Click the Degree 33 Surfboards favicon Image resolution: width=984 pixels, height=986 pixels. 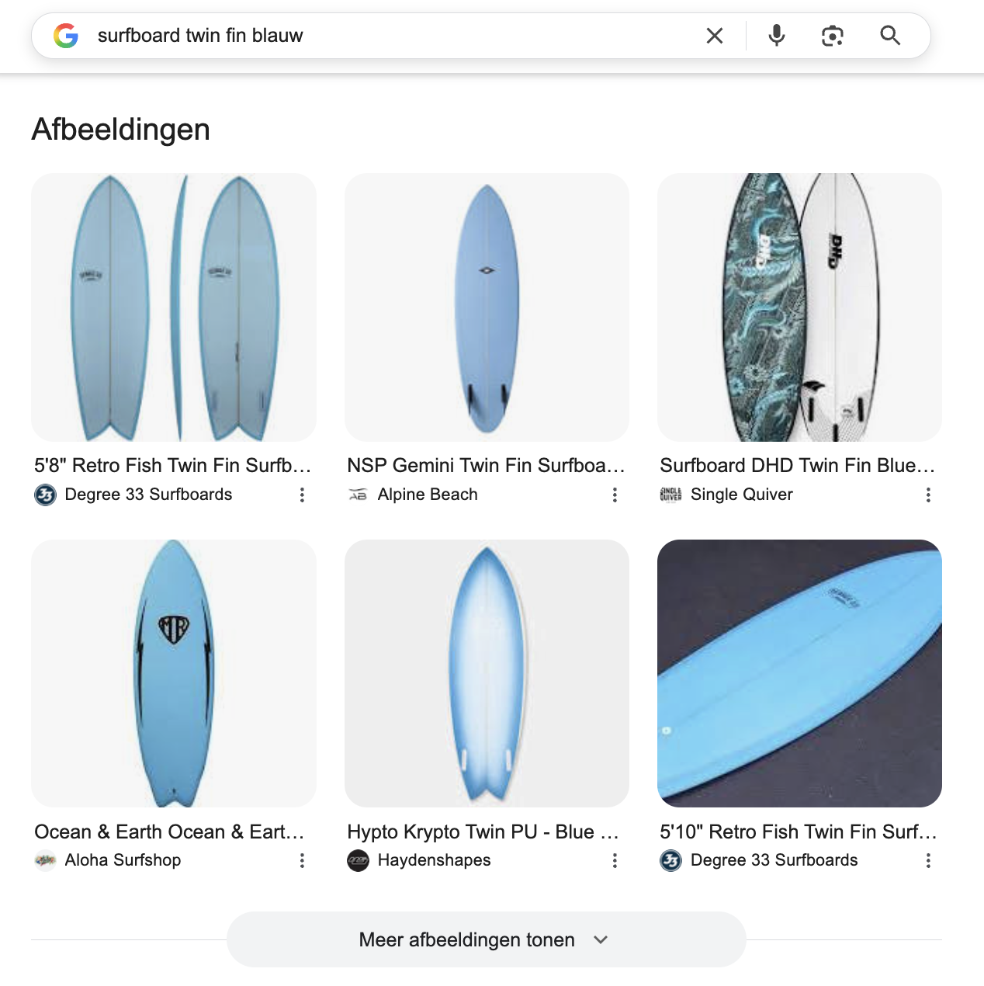point(45,495)
